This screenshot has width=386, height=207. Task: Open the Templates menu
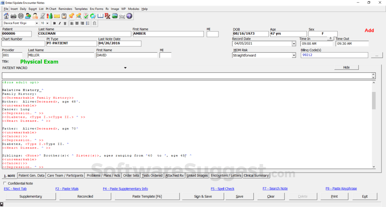coord(81,9)
